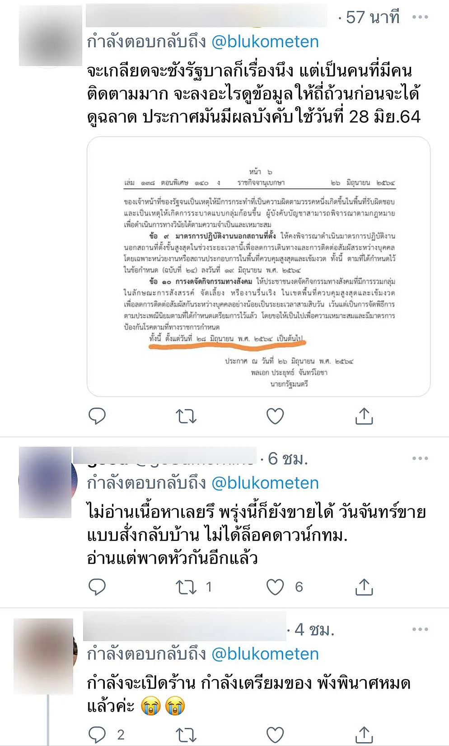This screenshot has width=449, height=746.
Task: Open more options on the 57 นาที tweet
Action: (x=420, y=17)
